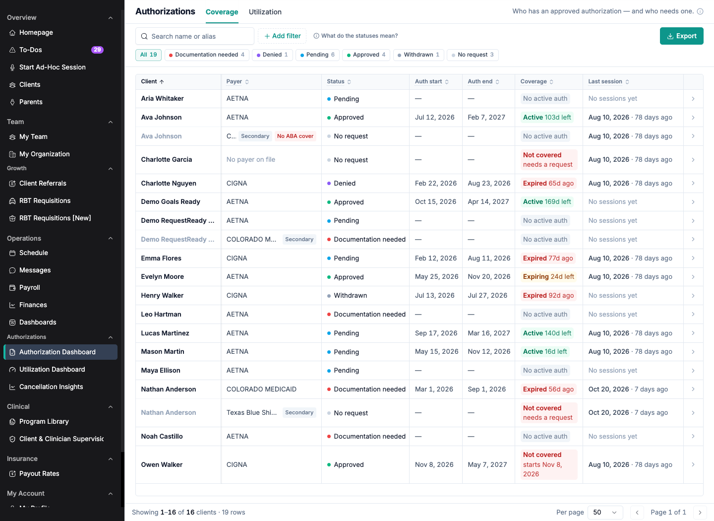Collapse the Operations sidebar section

point(111,239)
